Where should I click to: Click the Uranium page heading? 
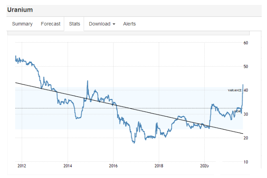click(x=20, y=10)
